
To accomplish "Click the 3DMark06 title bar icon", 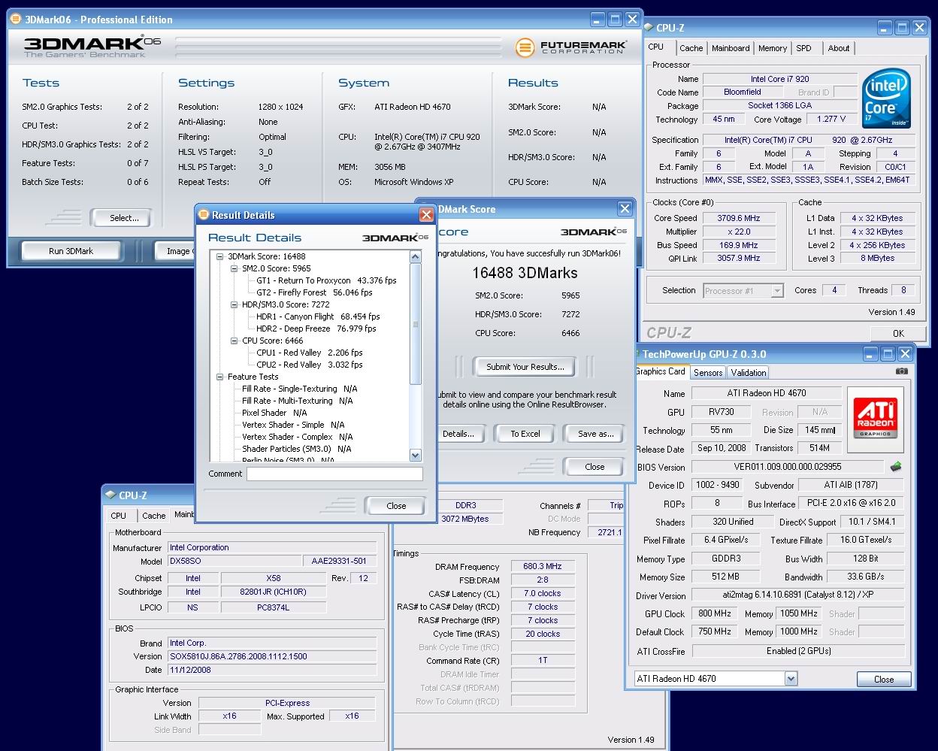I will [x=17, y=20].
